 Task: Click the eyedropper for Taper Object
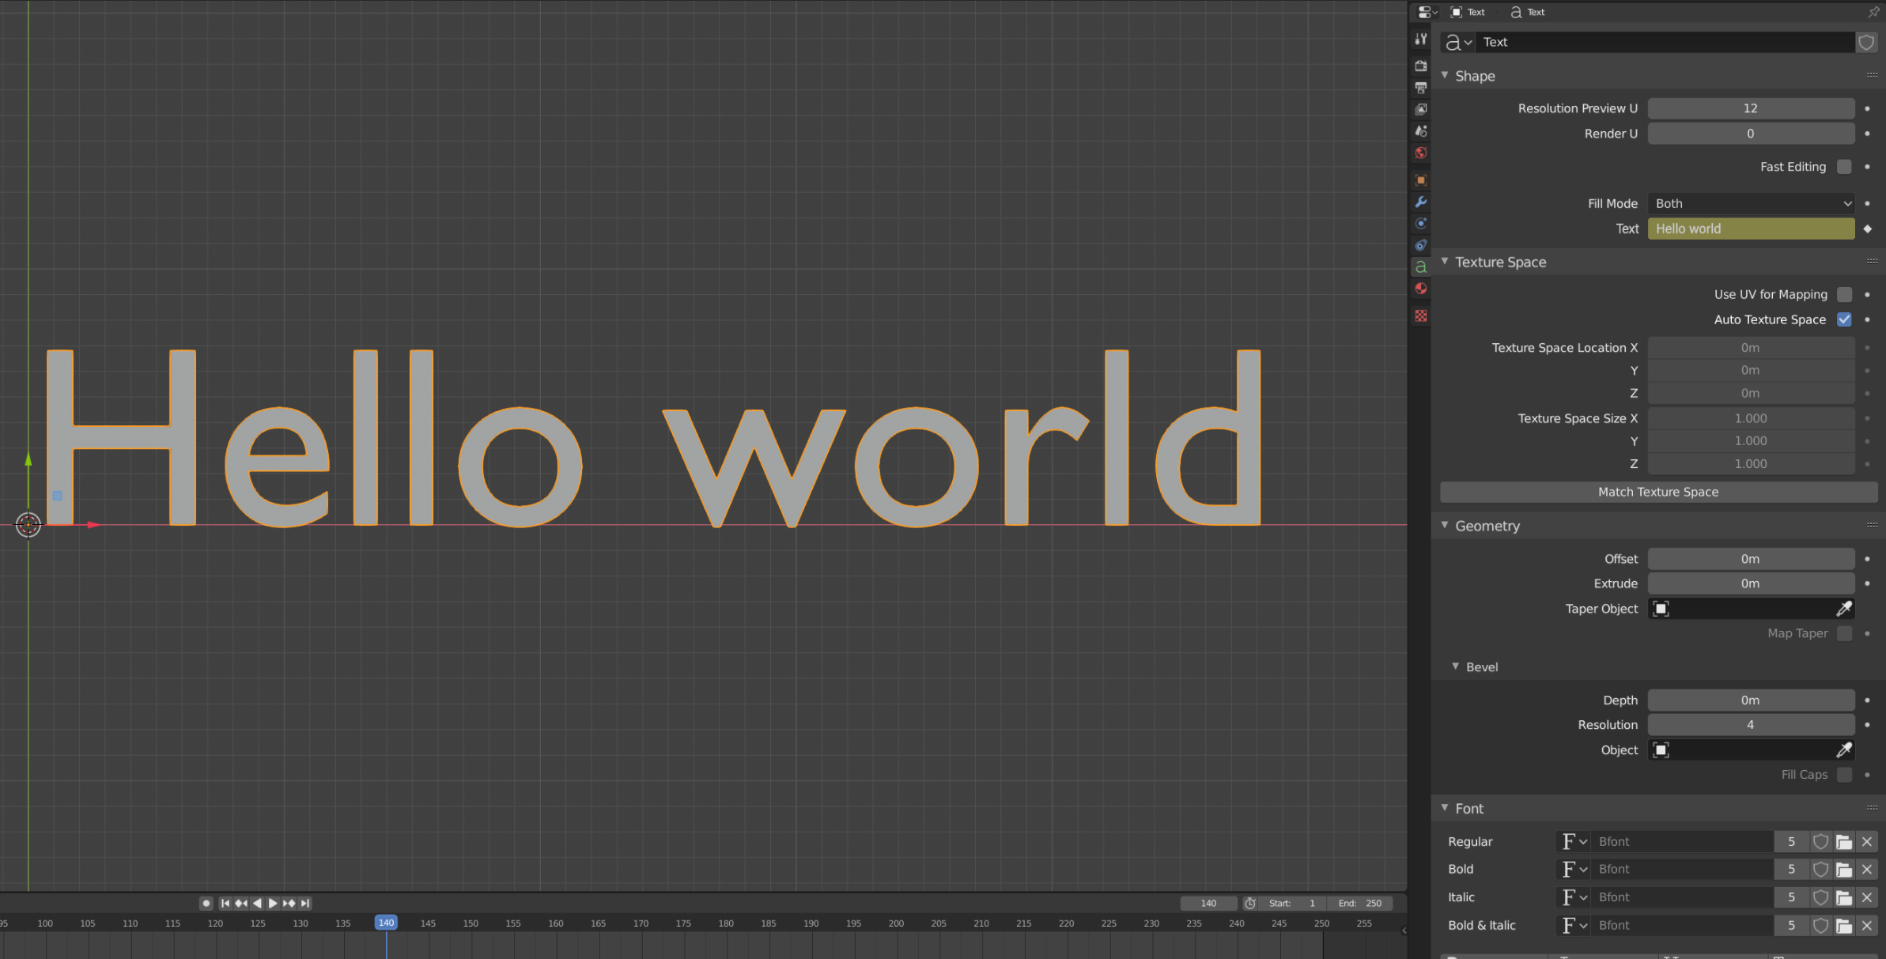pos(1843,609)
